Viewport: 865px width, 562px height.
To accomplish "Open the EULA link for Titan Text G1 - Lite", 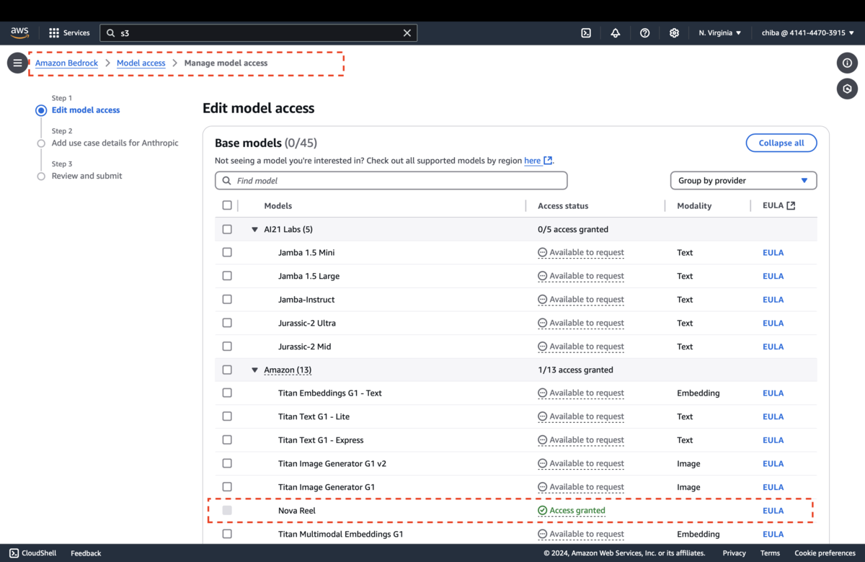I will point(773,417).
